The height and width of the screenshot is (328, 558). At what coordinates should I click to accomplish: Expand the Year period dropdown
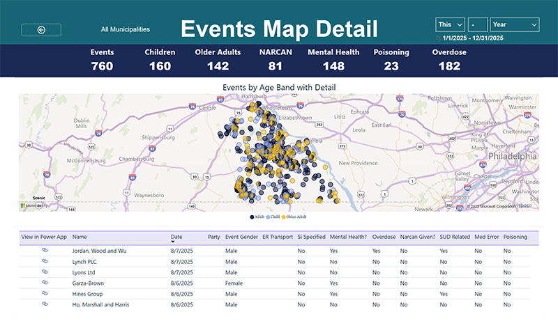pyautogui.click(x=515, y=24)
